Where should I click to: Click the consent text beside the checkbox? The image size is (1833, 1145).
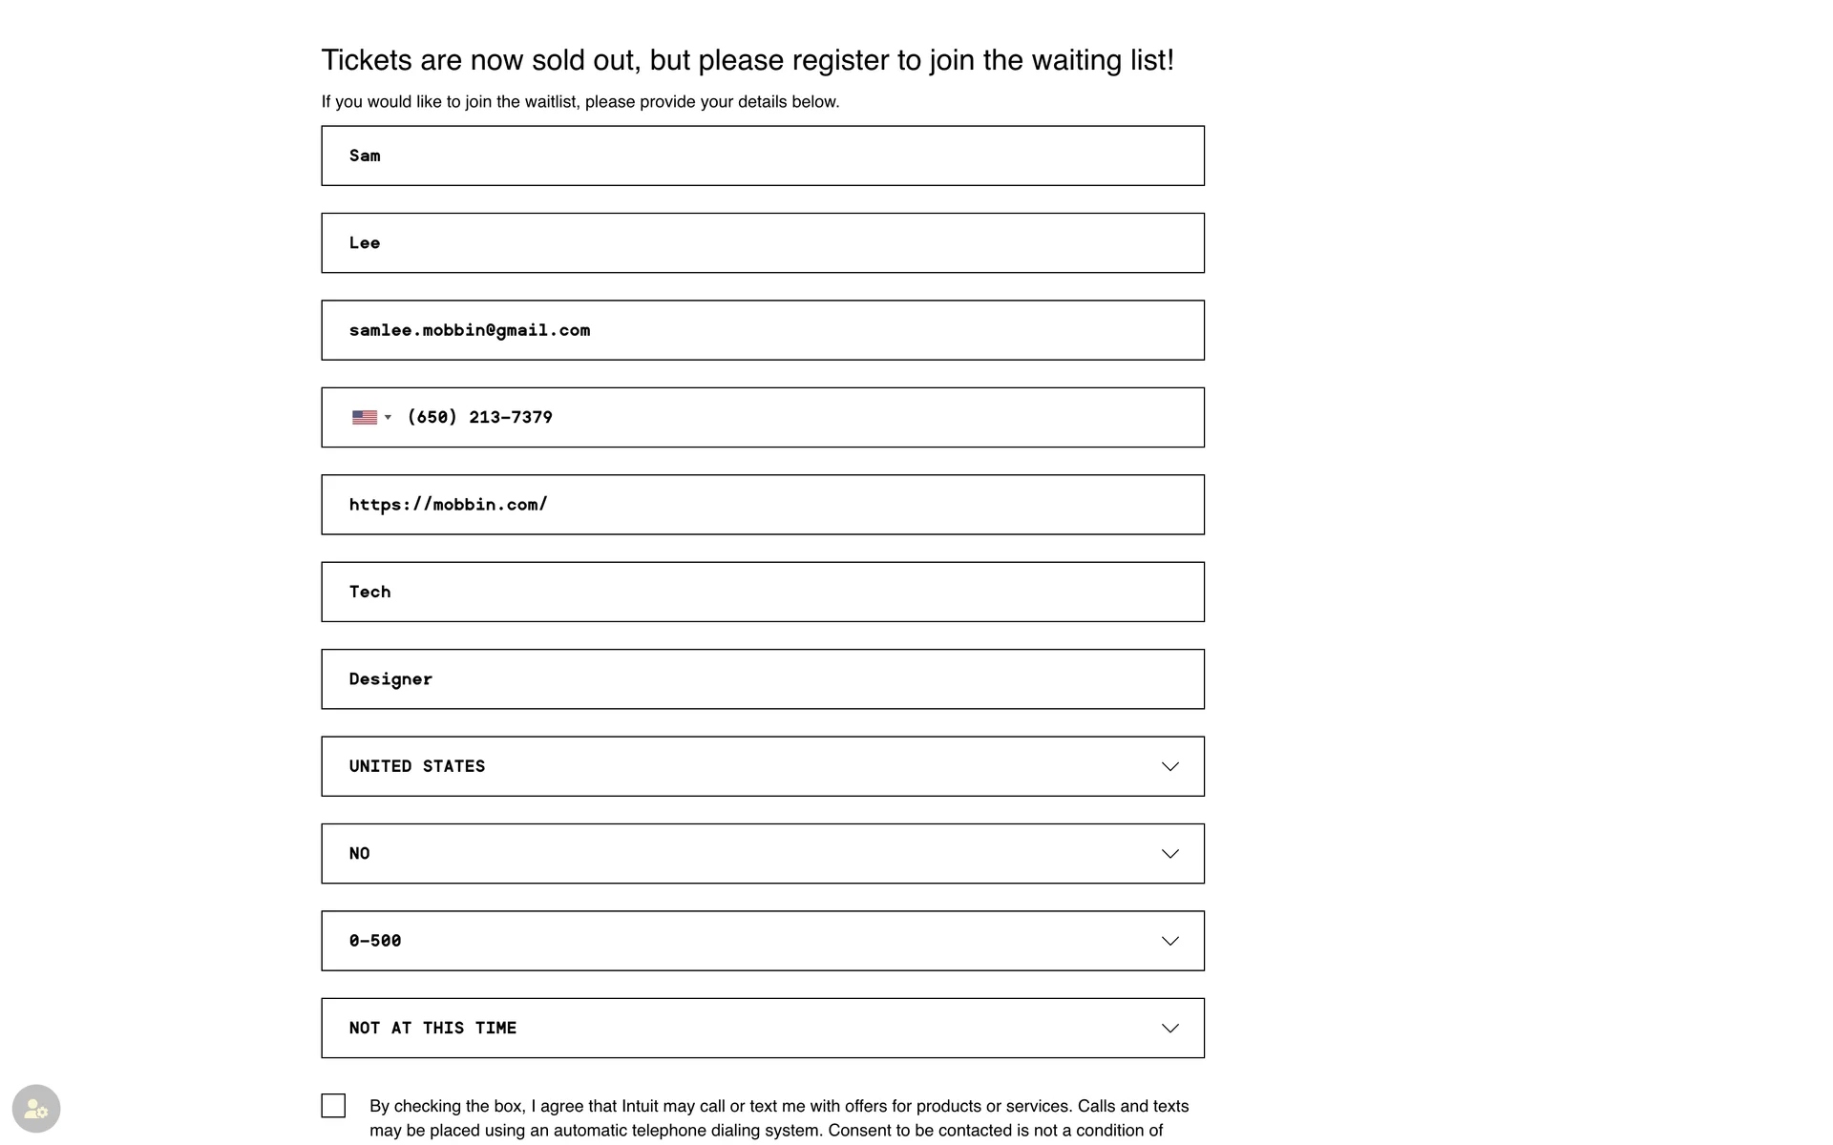point(779,1119)
